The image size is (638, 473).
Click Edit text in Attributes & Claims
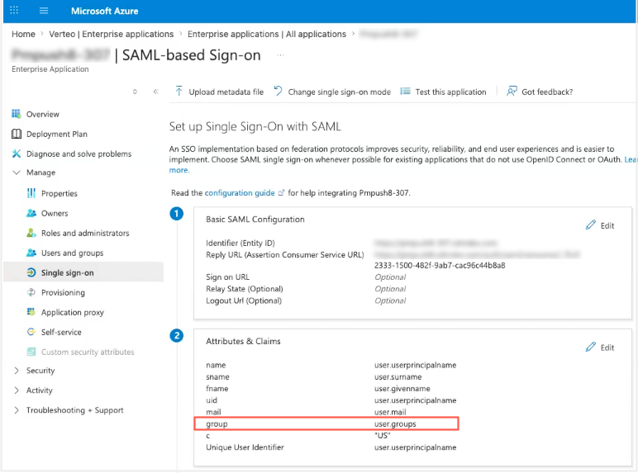coord(607,348)
